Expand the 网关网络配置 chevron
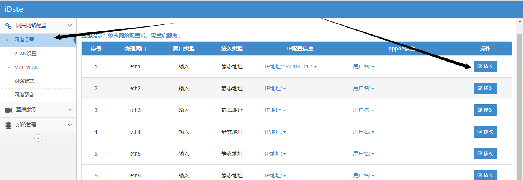Image resolution: width=523 pixels, height=180 pixels. coord(70,26)
